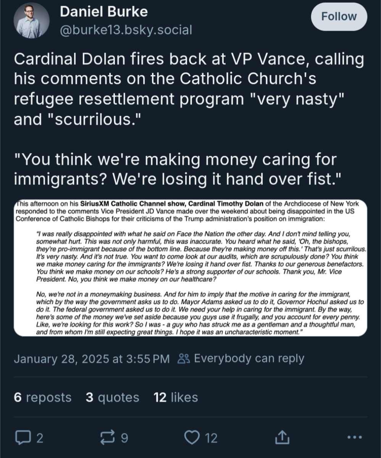
Task: Click the reply speech bubble icon
Action: [23, 437]
